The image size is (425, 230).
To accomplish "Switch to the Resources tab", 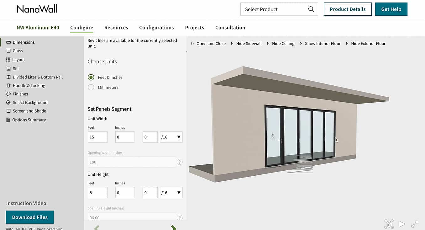I will (x=116, y=28).
